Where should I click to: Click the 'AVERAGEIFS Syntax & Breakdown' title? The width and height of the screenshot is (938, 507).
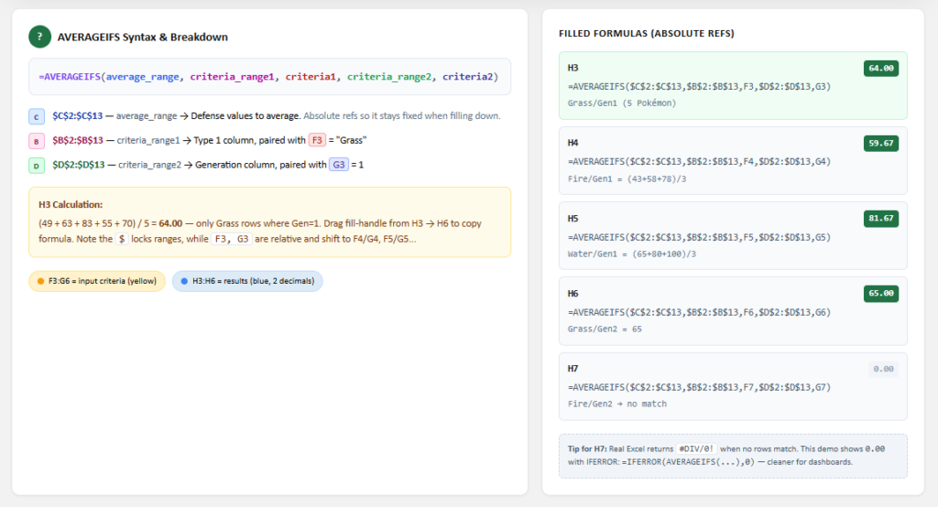[x=142, y=38]
